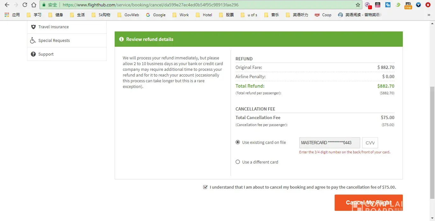Select Use existing card on file
Image resolution: width=435 pixels, height=221 pixels.
coord(238,142)
